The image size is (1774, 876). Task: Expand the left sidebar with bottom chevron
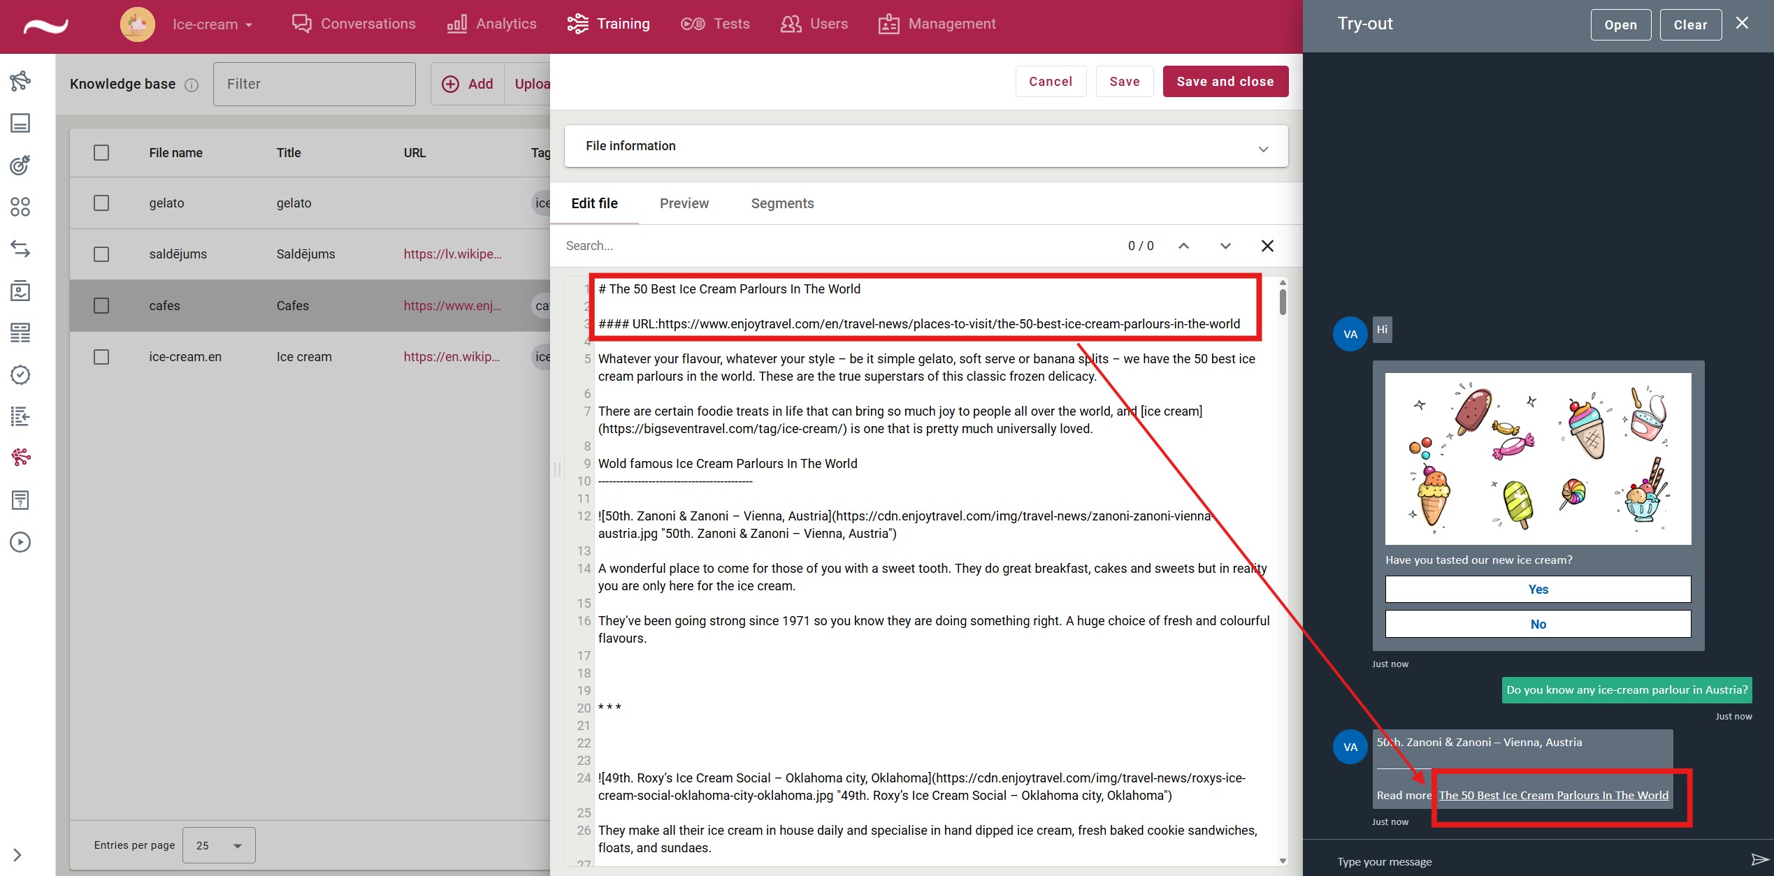[x=17, y=854]
